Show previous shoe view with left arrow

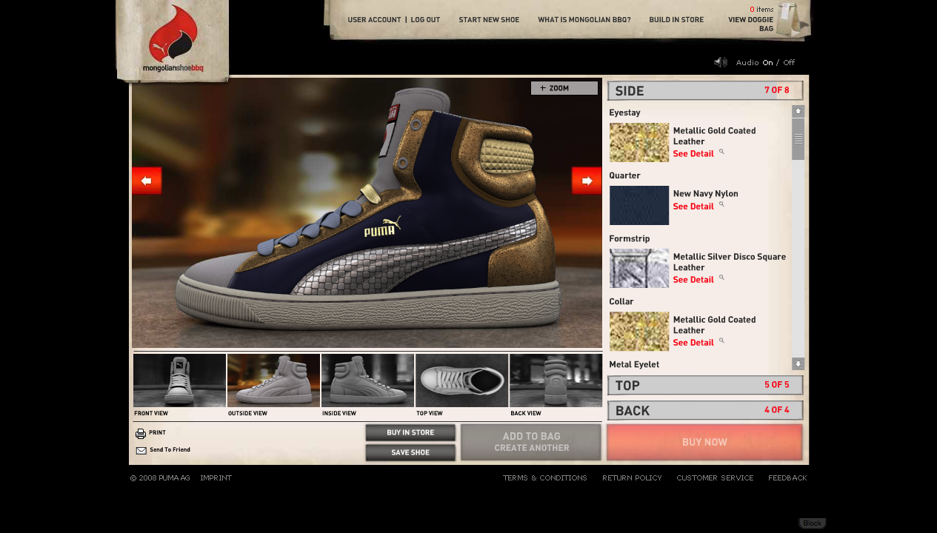(147, 181)
